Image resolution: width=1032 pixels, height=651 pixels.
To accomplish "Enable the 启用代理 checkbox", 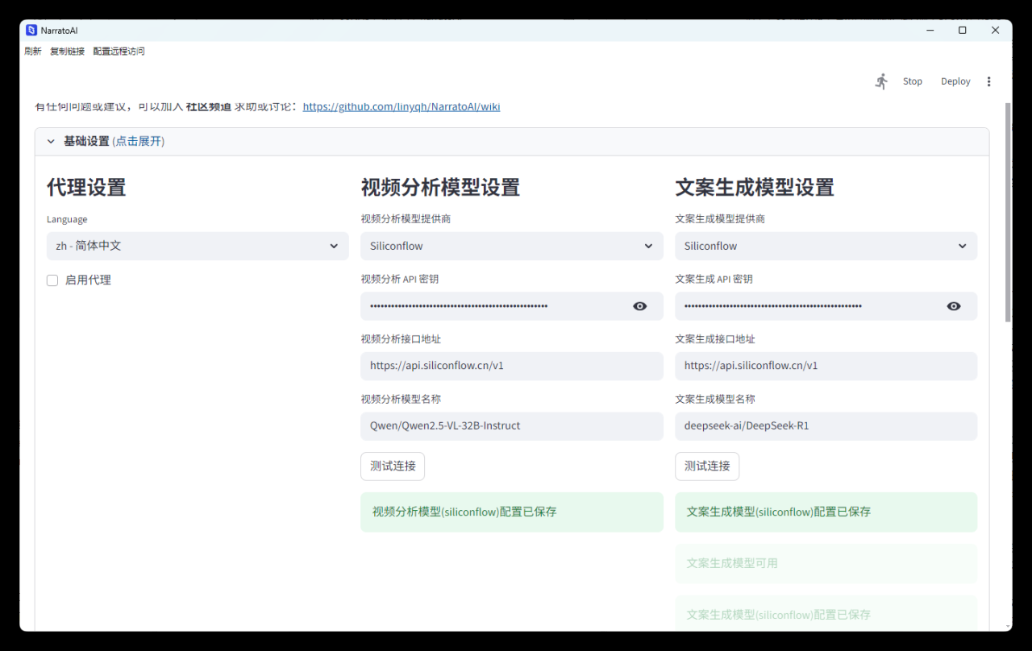I will click(x=52, y=280).
